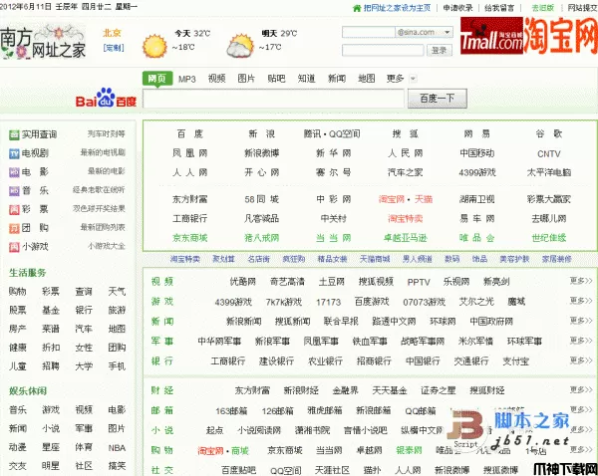The width and height of the screenshot is (598, 476).
Task: Open the 新浪微博 link in the top grid
Action: [261, 153]
